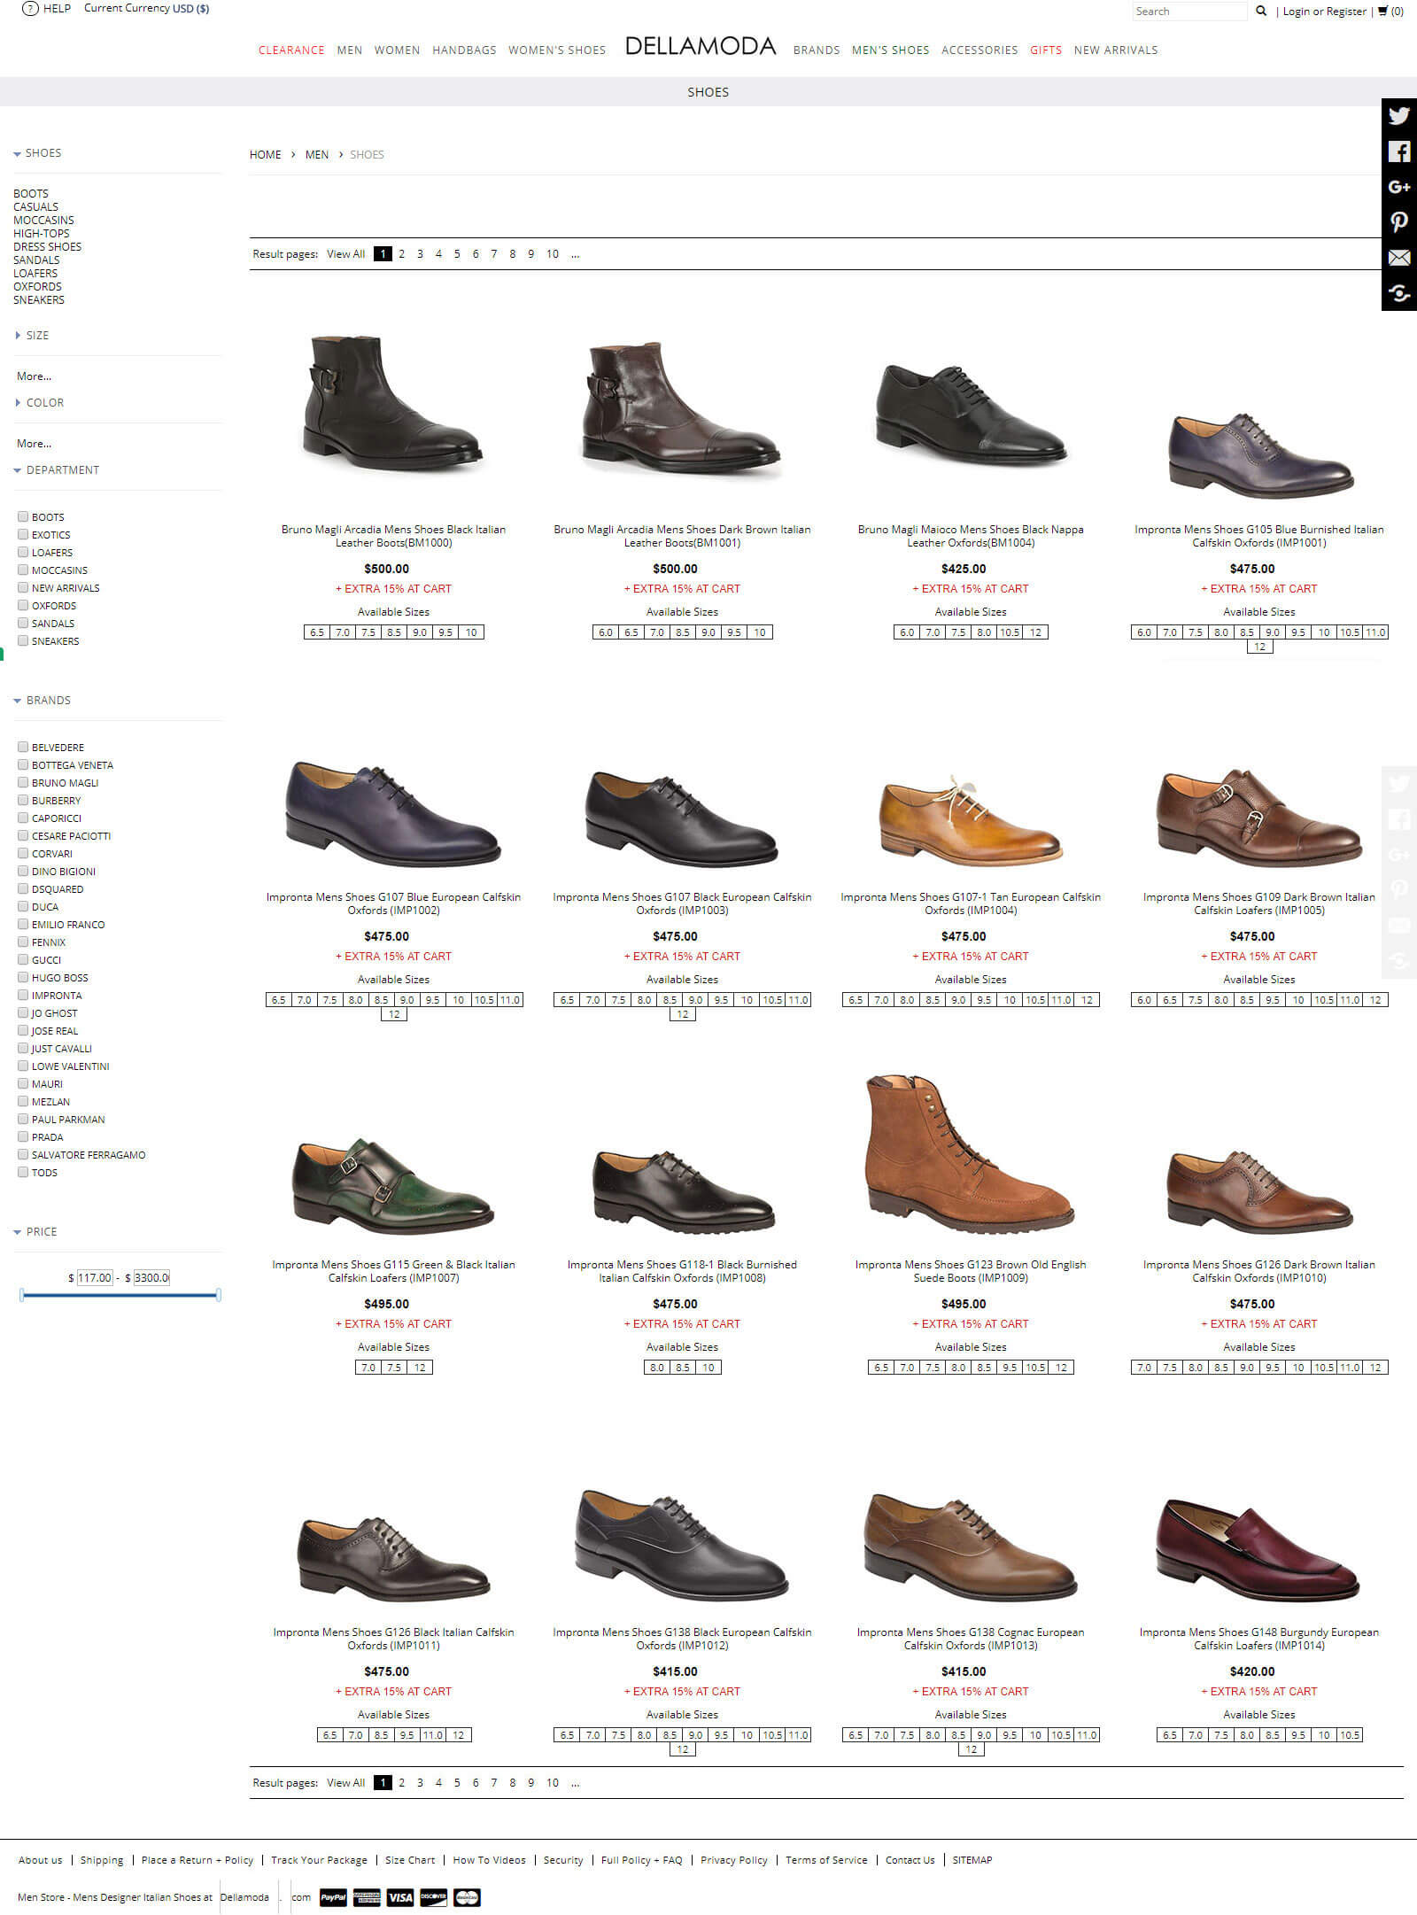Open the shopping cart icon
This screenshot has width=1417, height=1915.
(x=1382, y=12)
